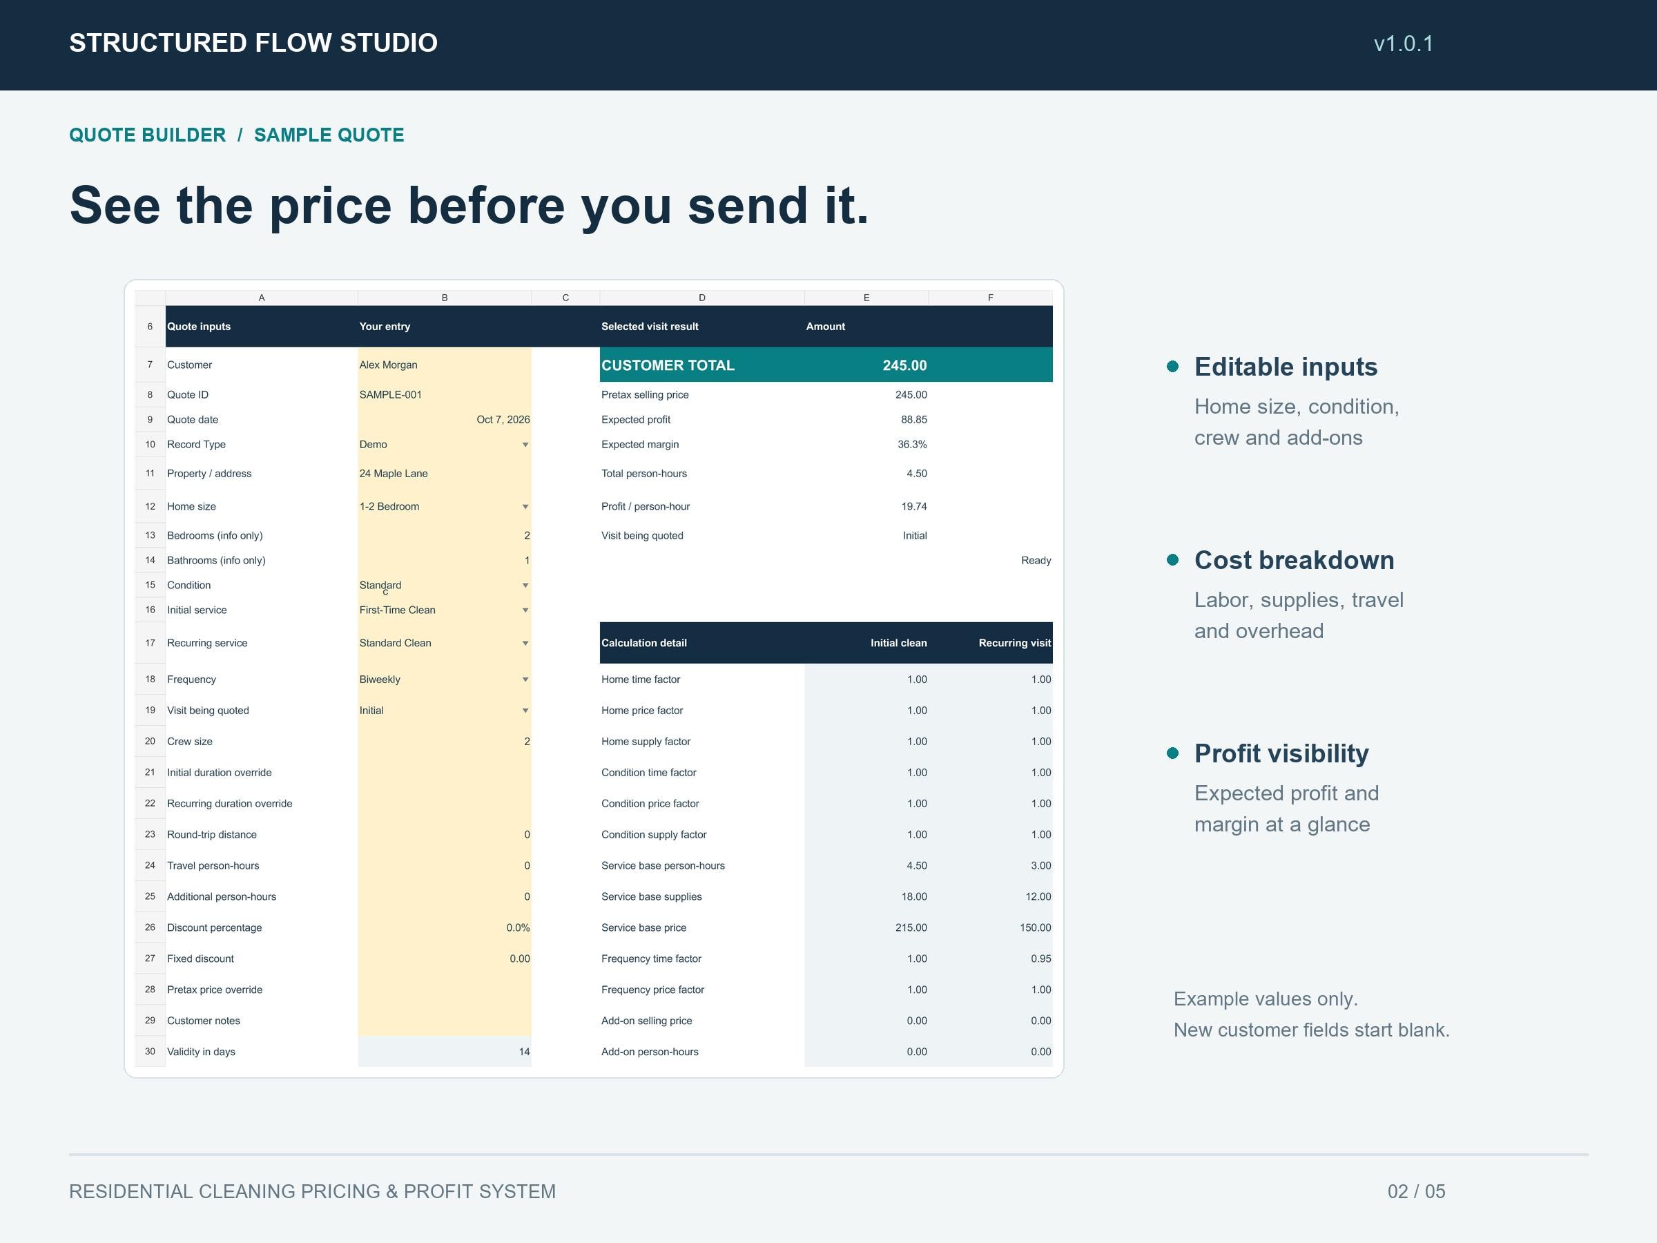Expand the Initial service dropdown arrow

(x=525, y=610)
